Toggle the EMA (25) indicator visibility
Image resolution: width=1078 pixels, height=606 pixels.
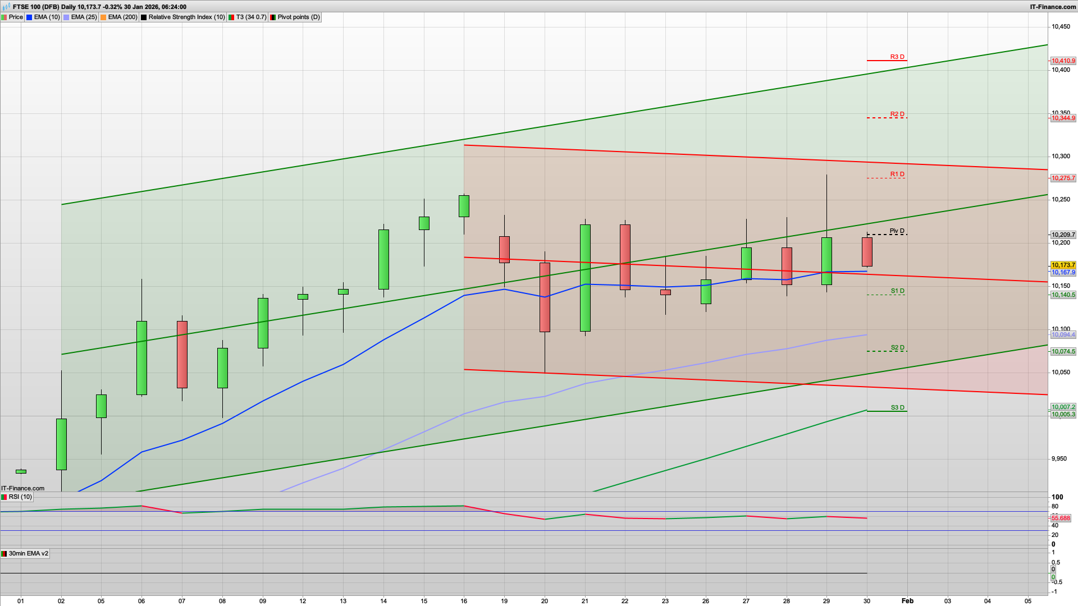pos(66,17)
